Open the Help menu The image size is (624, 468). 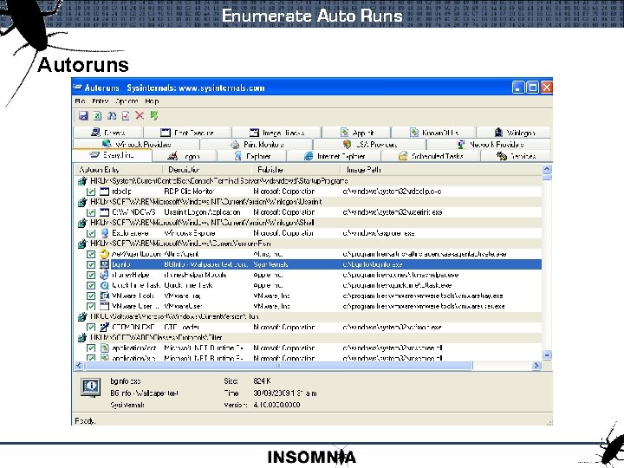[x=152, y=101]
